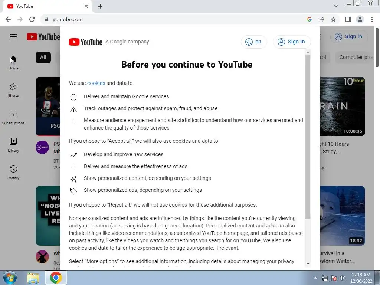Open Library in the sidebar
The image size is (380, 285).
point(13,145)
